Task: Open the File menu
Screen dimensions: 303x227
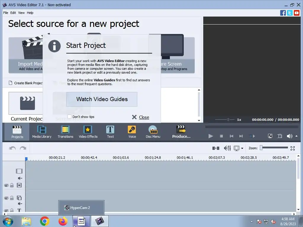Action: [6, 13]
